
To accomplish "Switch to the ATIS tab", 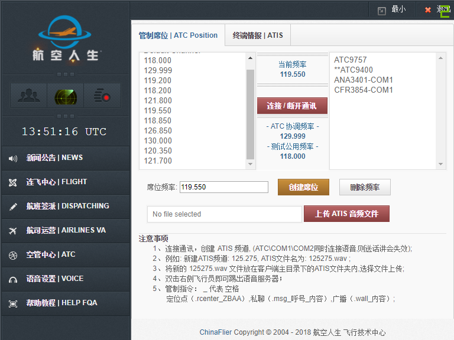I will tap(258, 35).
